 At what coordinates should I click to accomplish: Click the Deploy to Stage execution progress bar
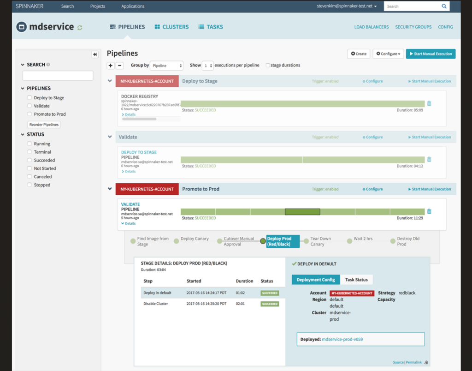pos(302,104)
